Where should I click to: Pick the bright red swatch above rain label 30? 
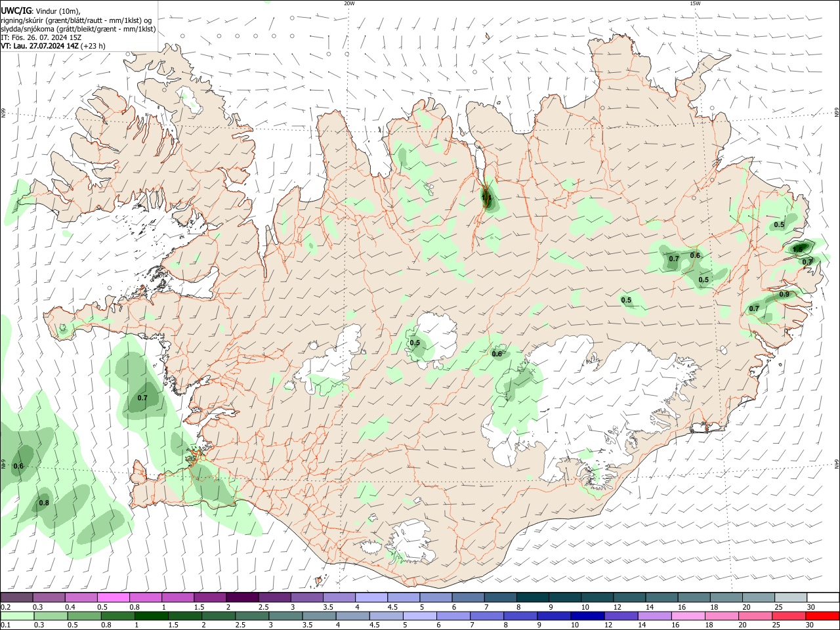tap(822, 616)
